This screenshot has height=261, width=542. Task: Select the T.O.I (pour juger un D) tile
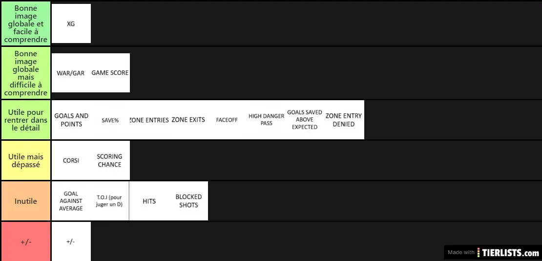[x=110, y=201]
